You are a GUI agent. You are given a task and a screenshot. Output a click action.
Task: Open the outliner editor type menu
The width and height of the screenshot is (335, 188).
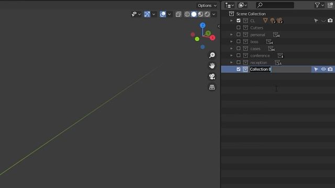[x=230, y=5]
